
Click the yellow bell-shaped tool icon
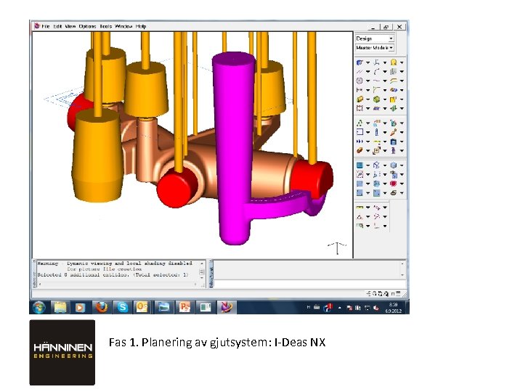(394, 62)
